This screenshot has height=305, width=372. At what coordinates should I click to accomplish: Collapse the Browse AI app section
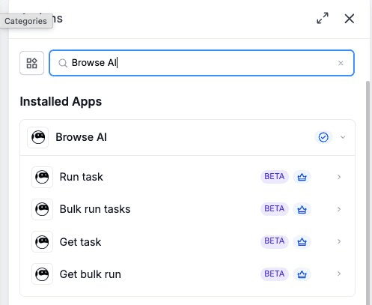(343, 137)
